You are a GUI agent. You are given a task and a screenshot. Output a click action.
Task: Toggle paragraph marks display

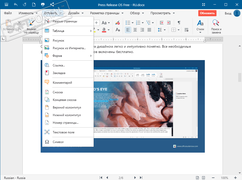click(x=179, y=23)
